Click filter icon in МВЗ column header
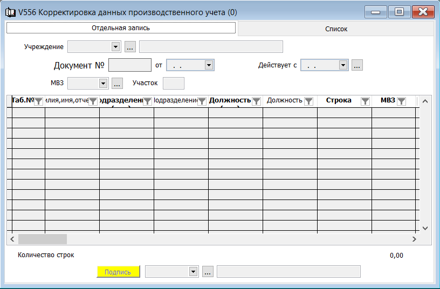 coord(401,101)
